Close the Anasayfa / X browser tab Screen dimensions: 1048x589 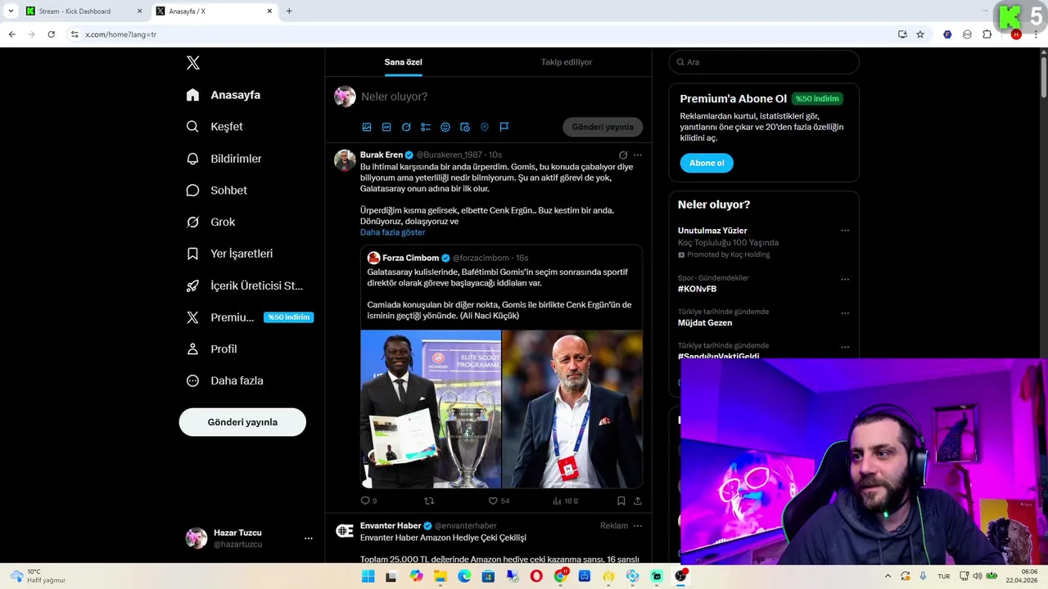pos(271,11)
